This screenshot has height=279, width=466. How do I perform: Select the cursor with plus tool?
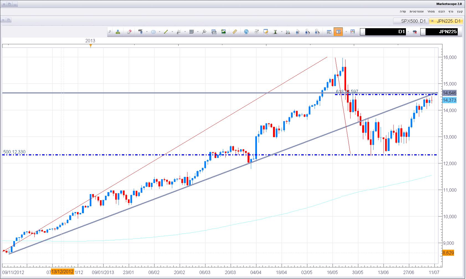(298, 32)
